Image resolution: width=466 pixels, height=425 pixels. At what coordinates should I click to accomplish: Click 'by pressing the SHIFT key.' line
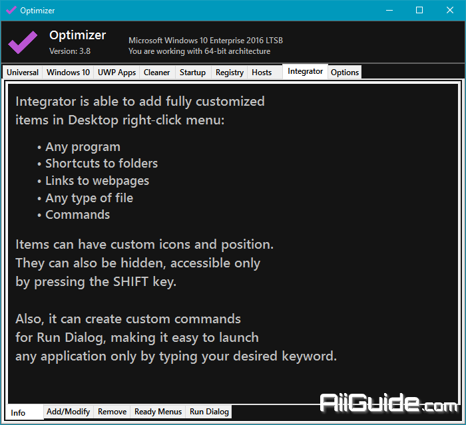pos(96,281)
